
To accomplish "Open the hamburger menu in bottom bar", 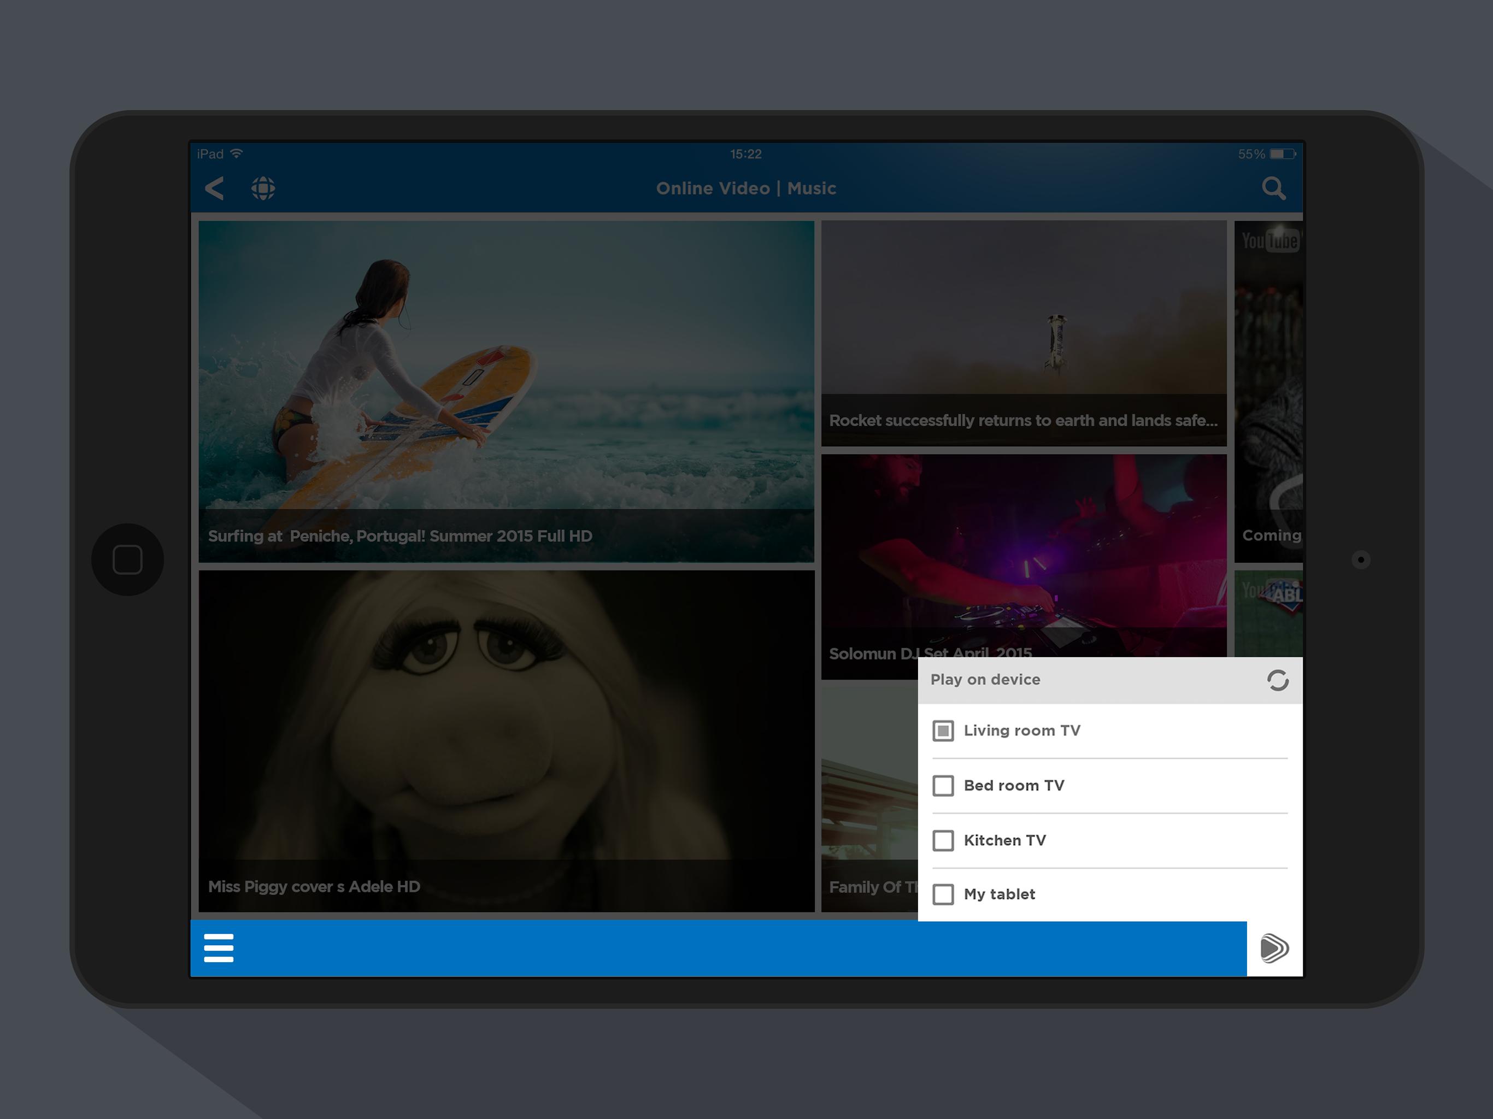I will [219, 947].
